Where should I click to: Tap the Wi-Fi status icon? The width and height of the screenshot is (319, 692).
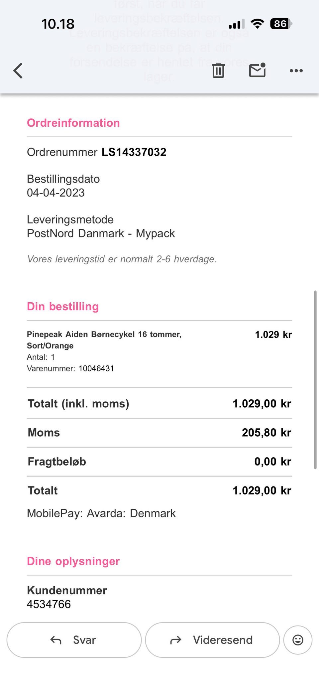pyautogui.click(x=257, y=24)
